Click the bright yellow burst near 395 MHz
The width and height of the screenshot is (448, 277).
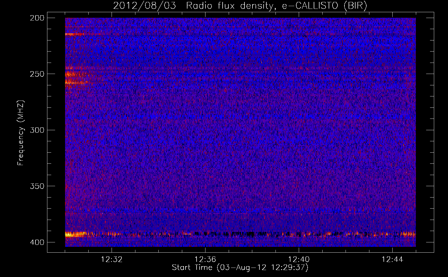tap(75, 235)
